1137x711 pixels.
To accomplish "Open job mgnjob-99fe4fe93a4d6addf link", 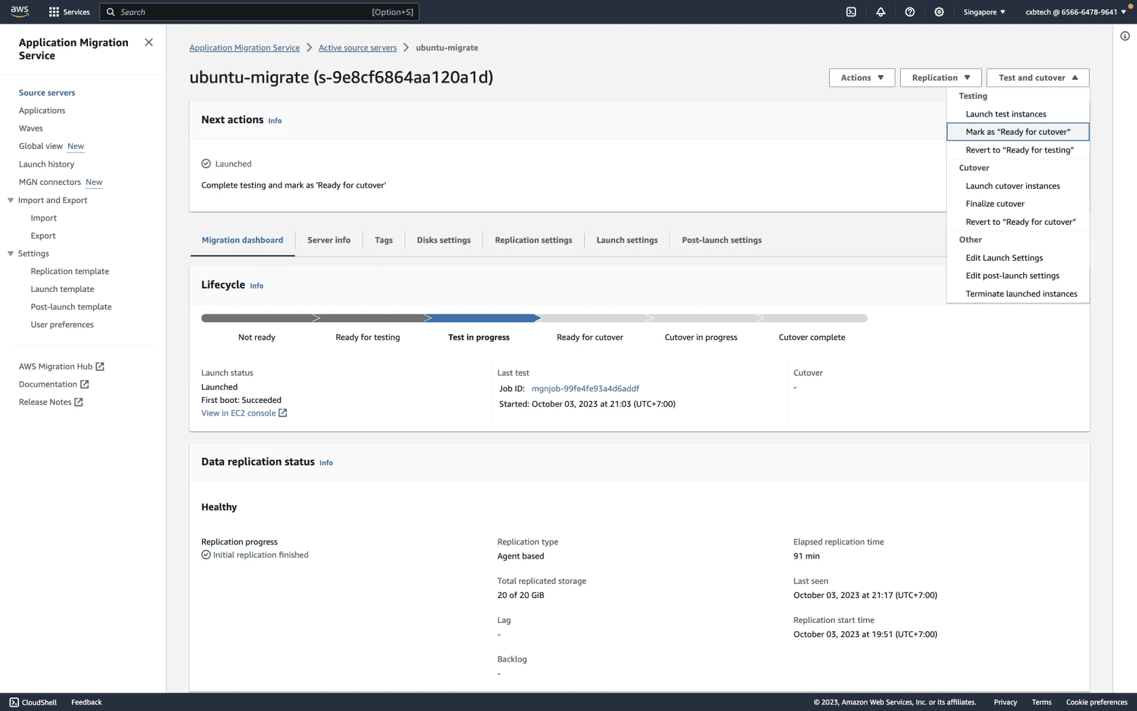I will (585, 389).
